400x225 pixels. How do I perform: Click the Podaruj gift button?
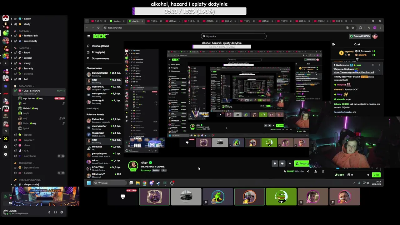point(302,163)
